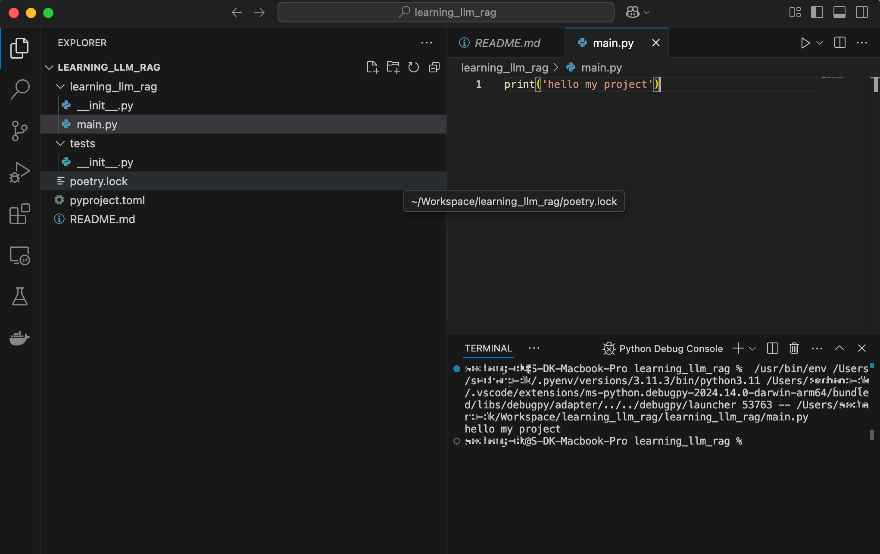The image size is (880, 554).
Task: Open the Testing flask view
Action: (x=20, y=296)
